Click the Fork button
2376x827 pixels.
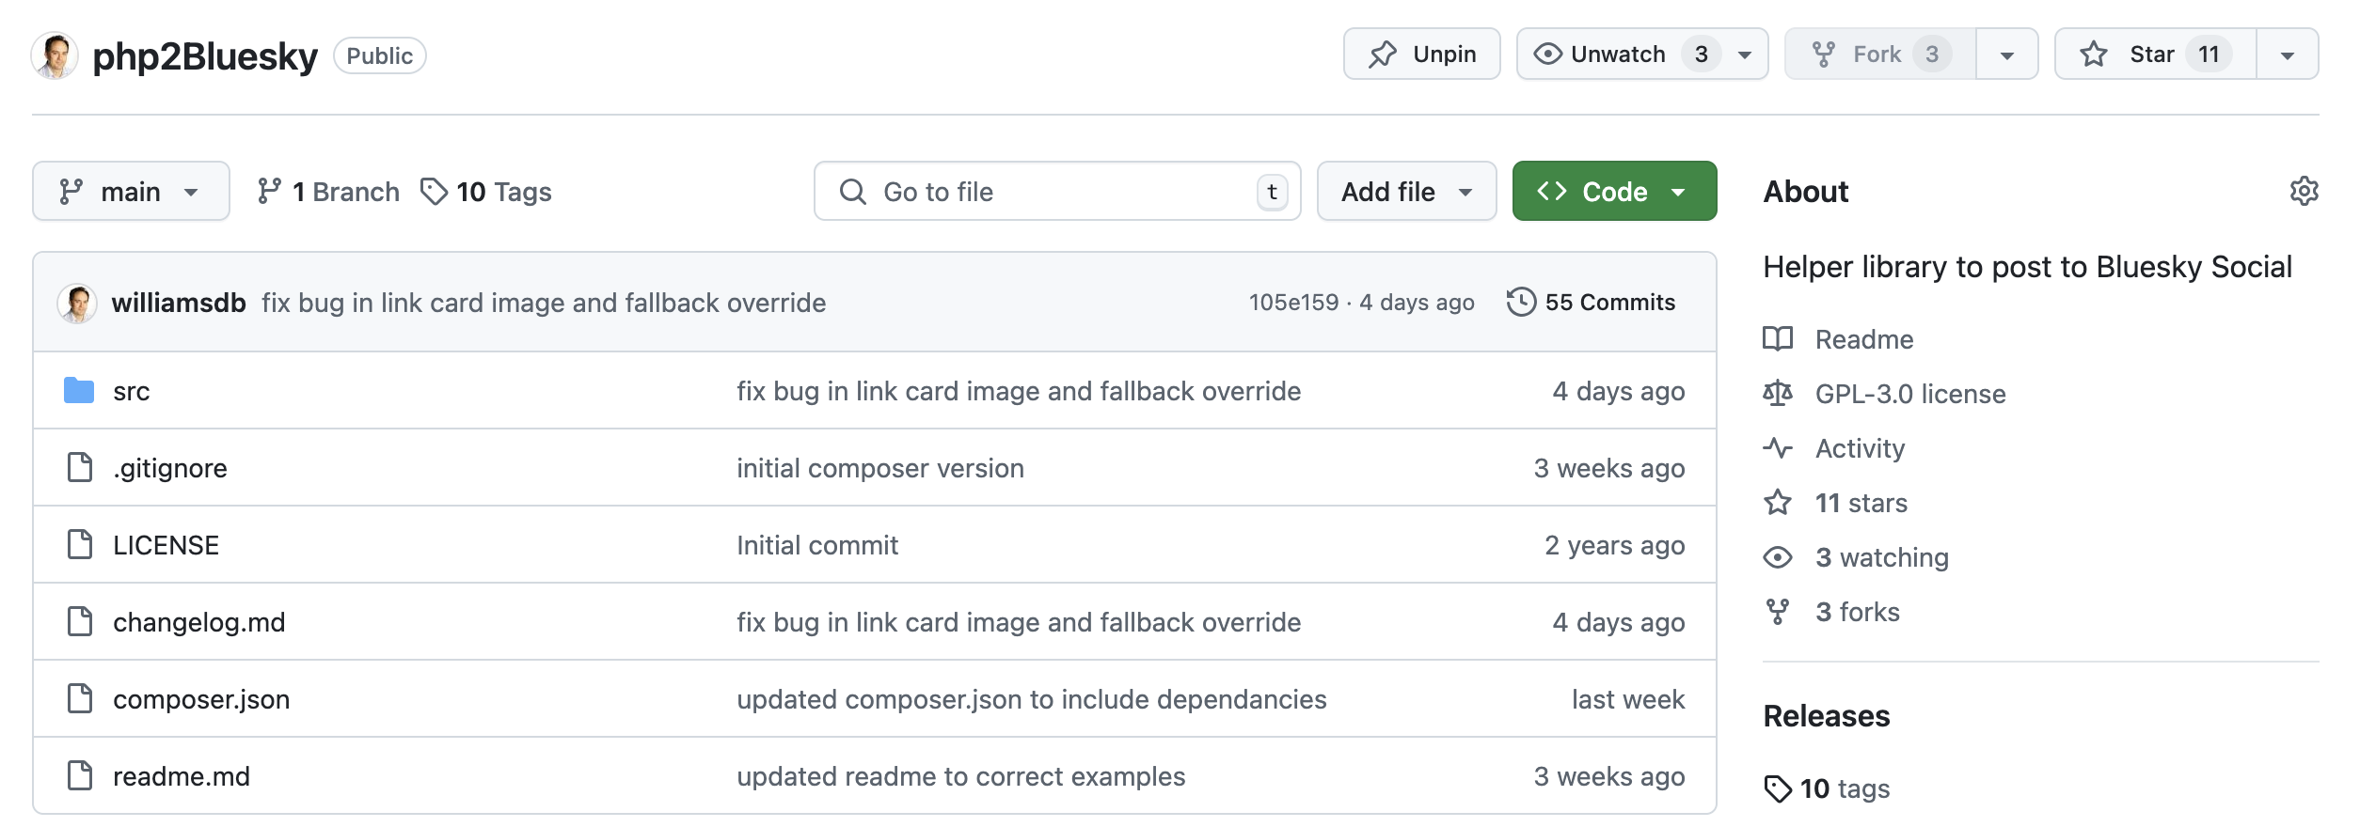pos(1880,55)
